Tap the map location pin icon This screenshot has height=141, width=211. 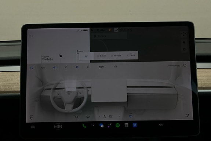coord(184,43)
